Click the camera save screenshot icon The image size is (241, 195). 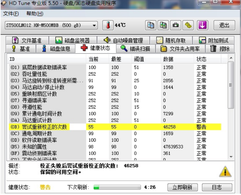point(175,25)
